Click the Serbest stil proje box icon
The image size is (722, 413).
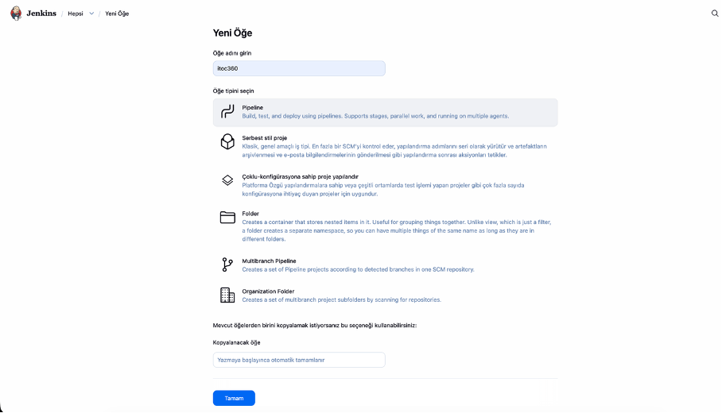point(227,142)
